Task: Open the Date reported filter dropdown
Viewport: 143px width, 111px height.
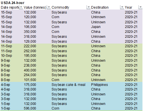Action: (21, 7)
